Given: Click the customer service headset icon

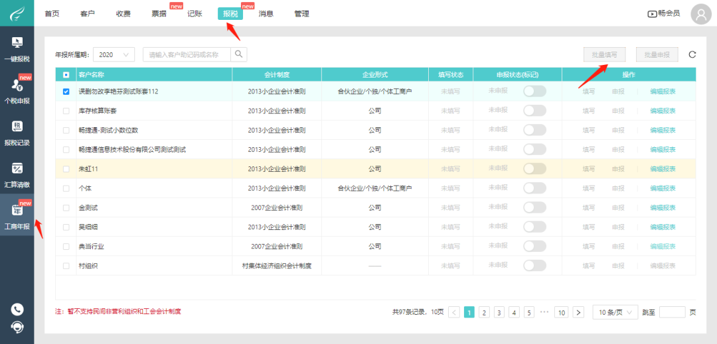Looking at the screenshot, I should coord(17,327).
